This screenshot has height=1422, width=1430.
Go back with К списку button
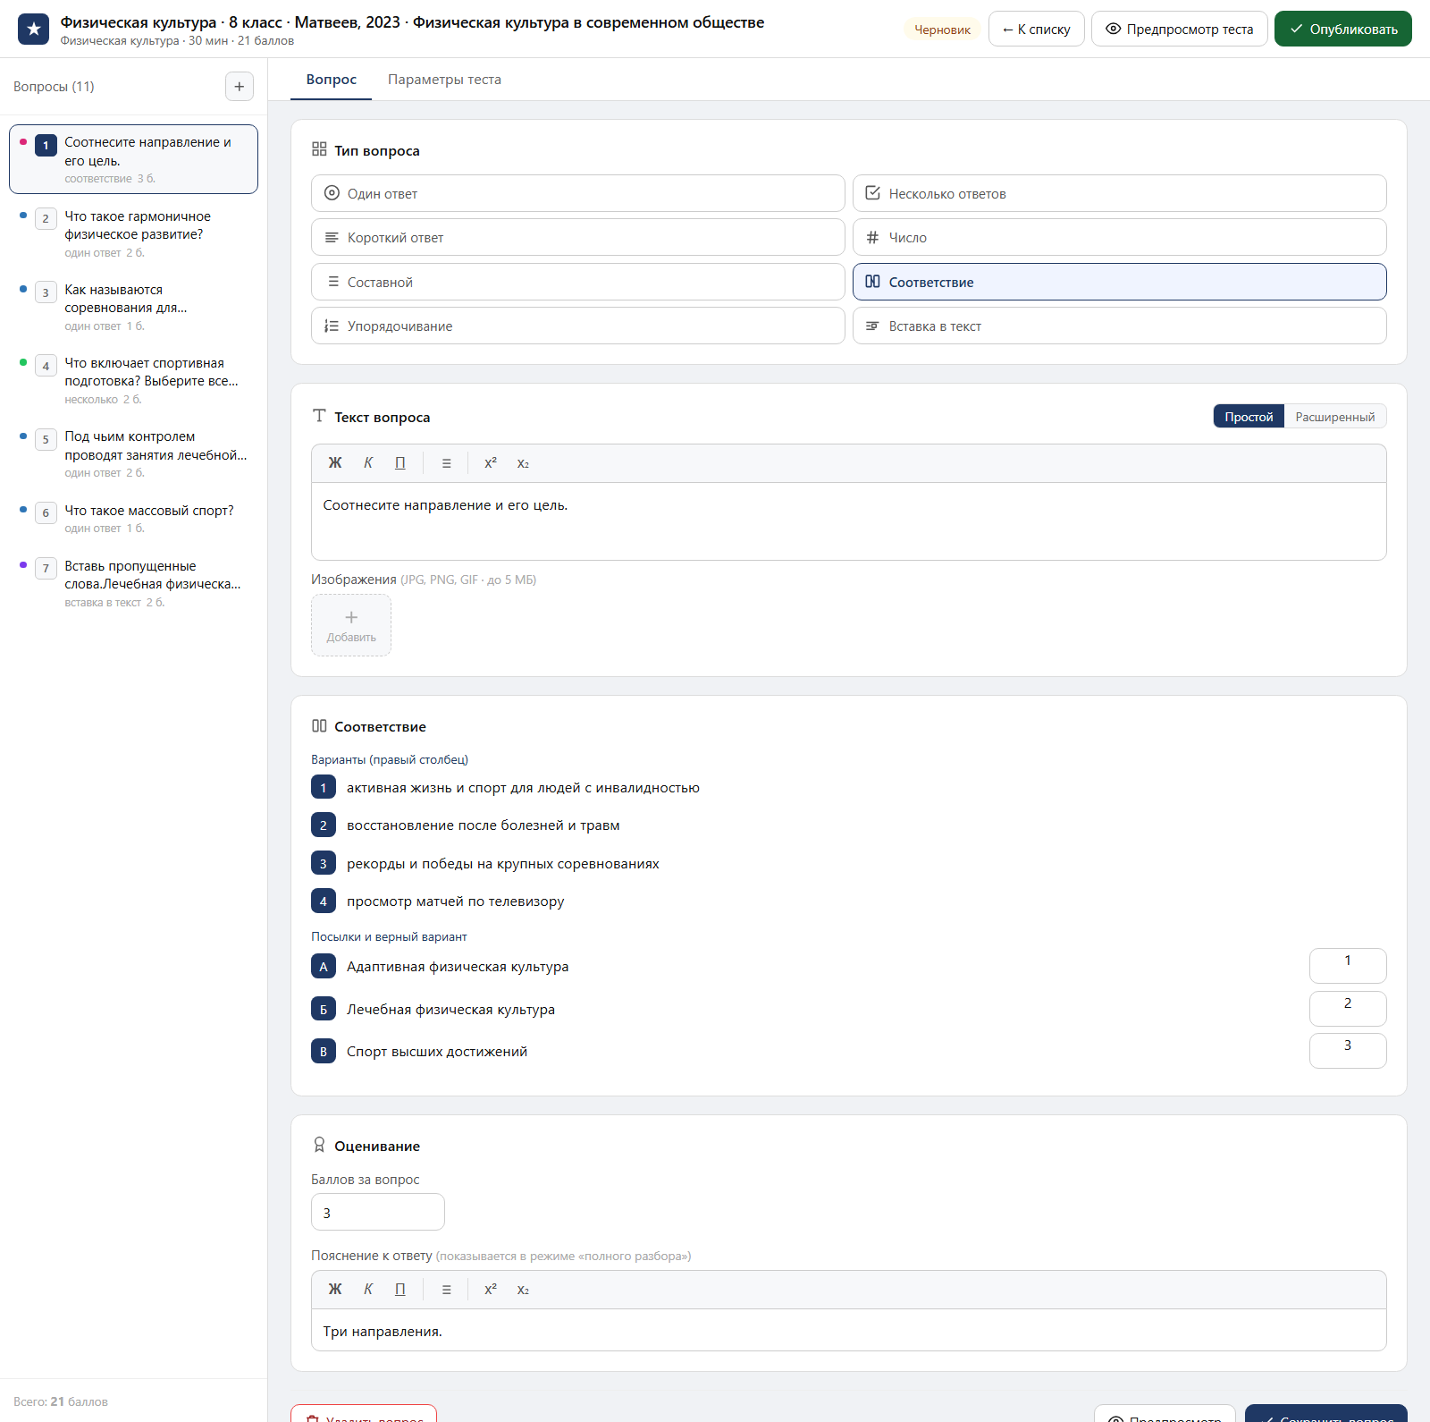click(x=1037, y=29)
